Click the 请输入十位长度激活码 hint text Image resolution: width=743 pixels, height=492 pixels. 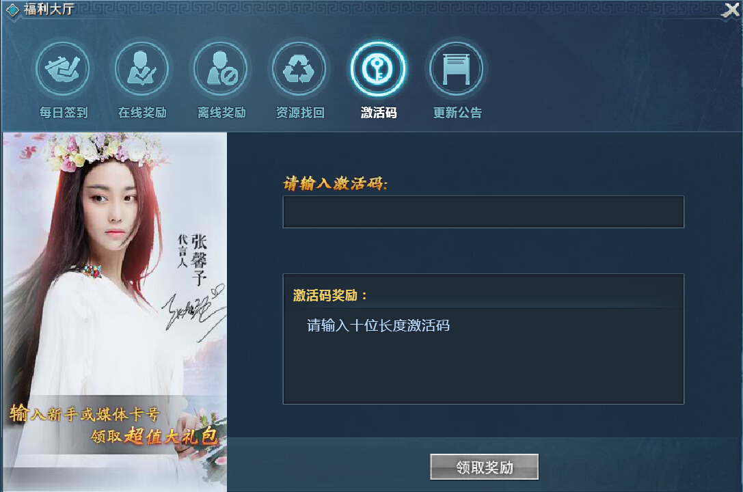(378, 326)
